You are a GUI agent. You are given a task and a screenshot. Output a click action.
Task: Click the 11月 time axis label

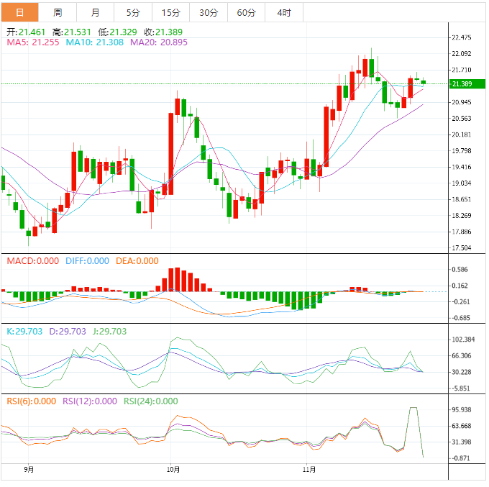pos(309,470)
